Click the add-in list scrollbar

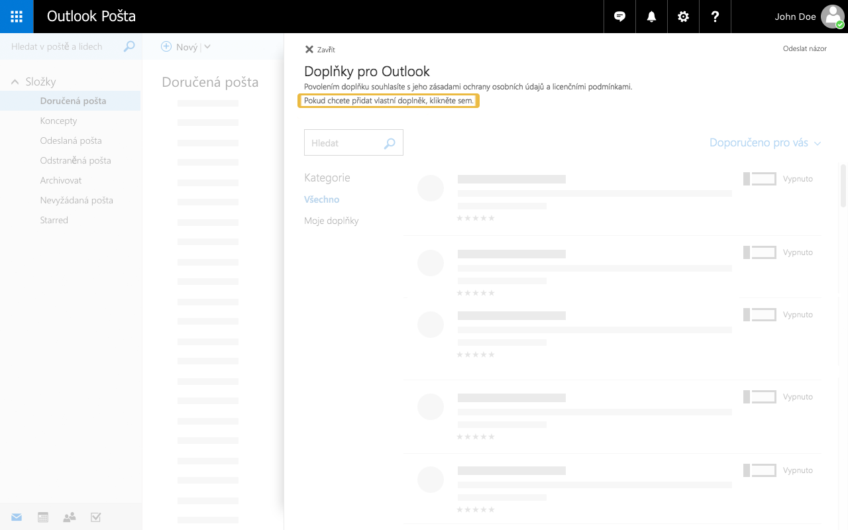(x=843, y=185)
